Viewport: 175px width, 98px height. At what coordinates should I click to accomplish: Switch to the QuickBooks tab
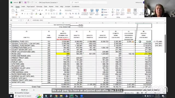pos(75,7)
